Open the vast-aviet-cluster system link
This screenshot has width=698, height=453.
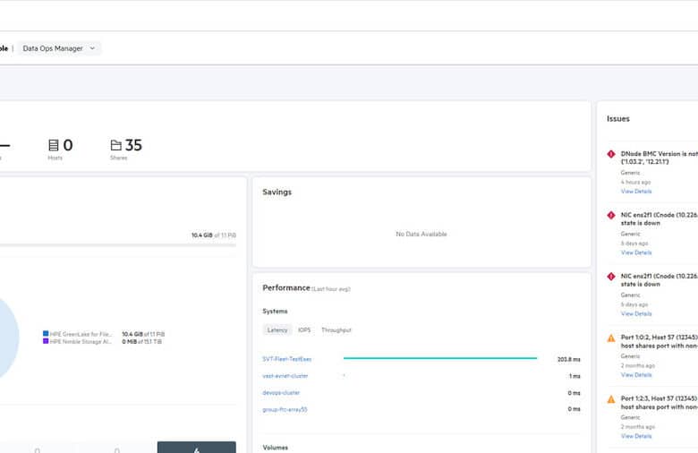click(x=285, y=376)
